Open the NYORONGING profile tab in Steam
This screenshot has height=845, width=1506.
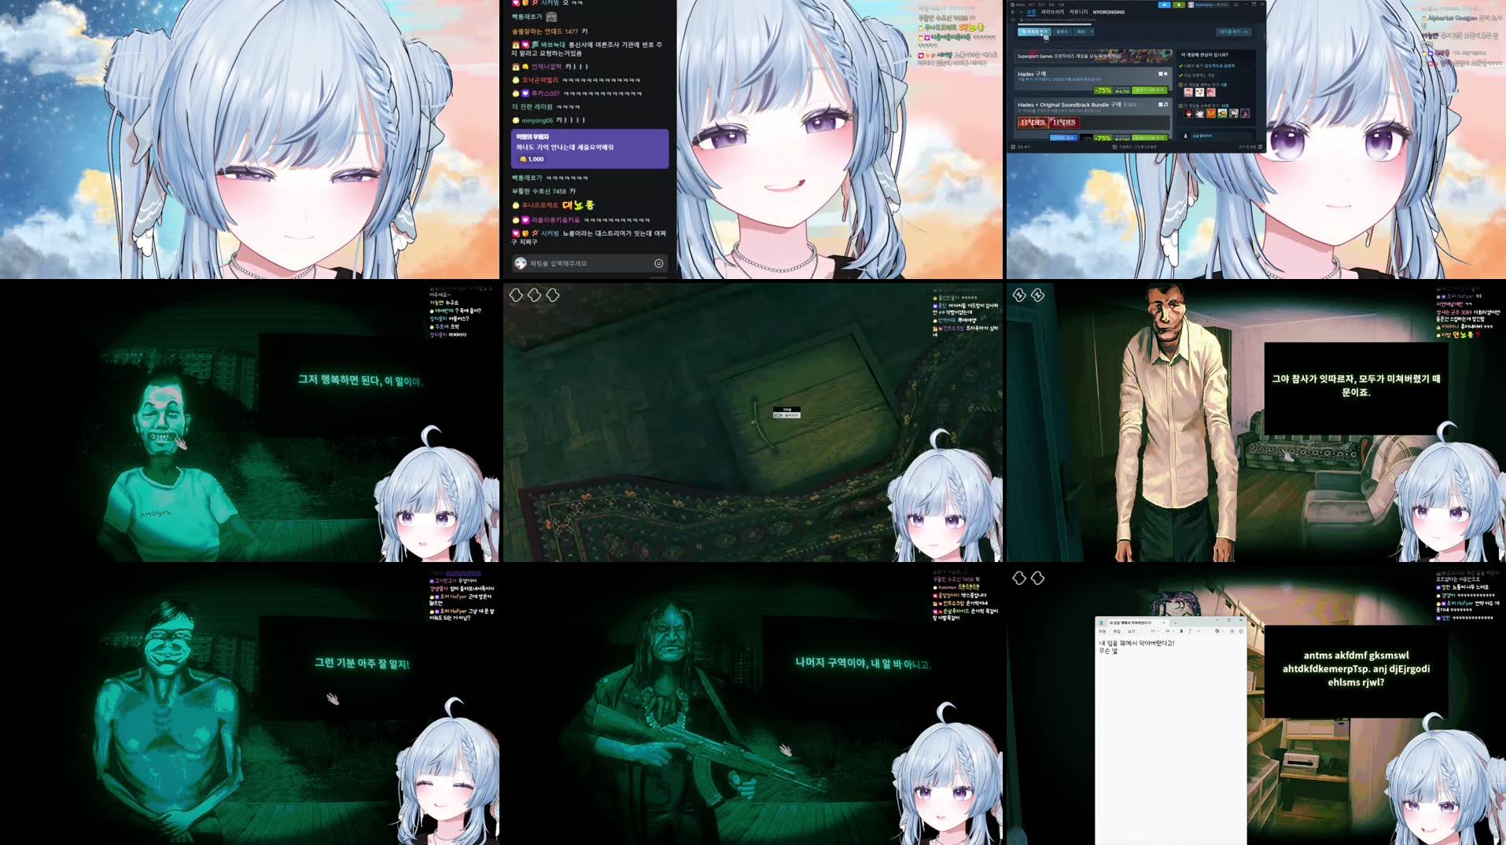[1109, 12]
